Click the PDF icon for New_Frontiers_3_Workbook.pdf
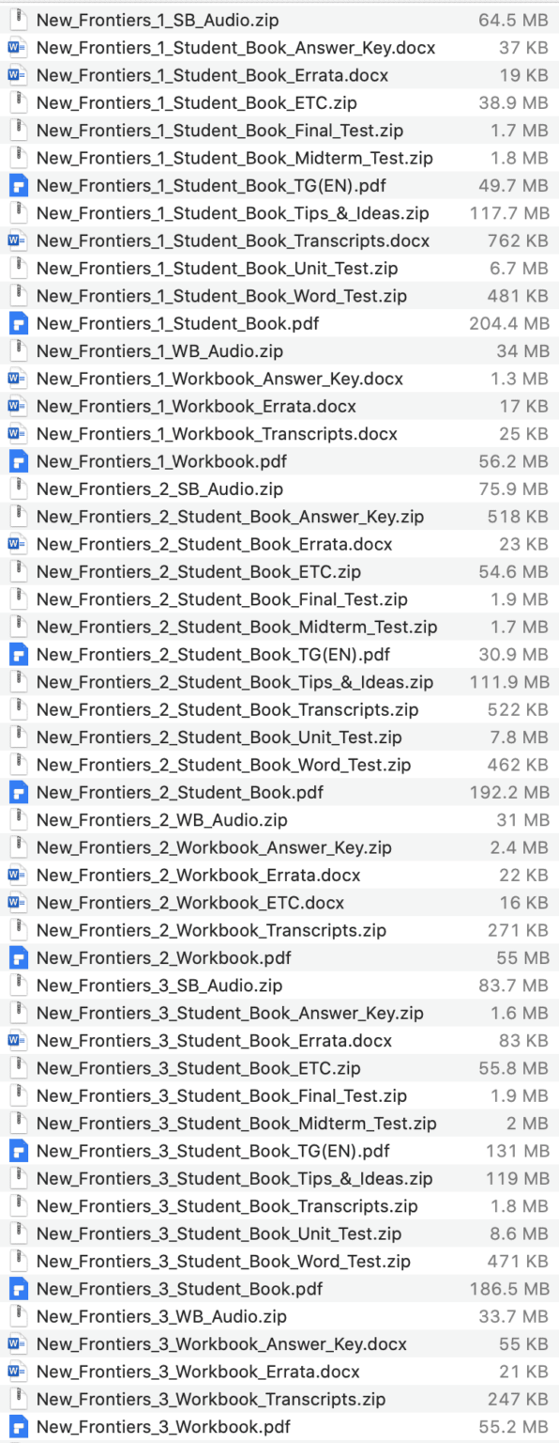The image size is (559, 1443). click(21, 1426)
